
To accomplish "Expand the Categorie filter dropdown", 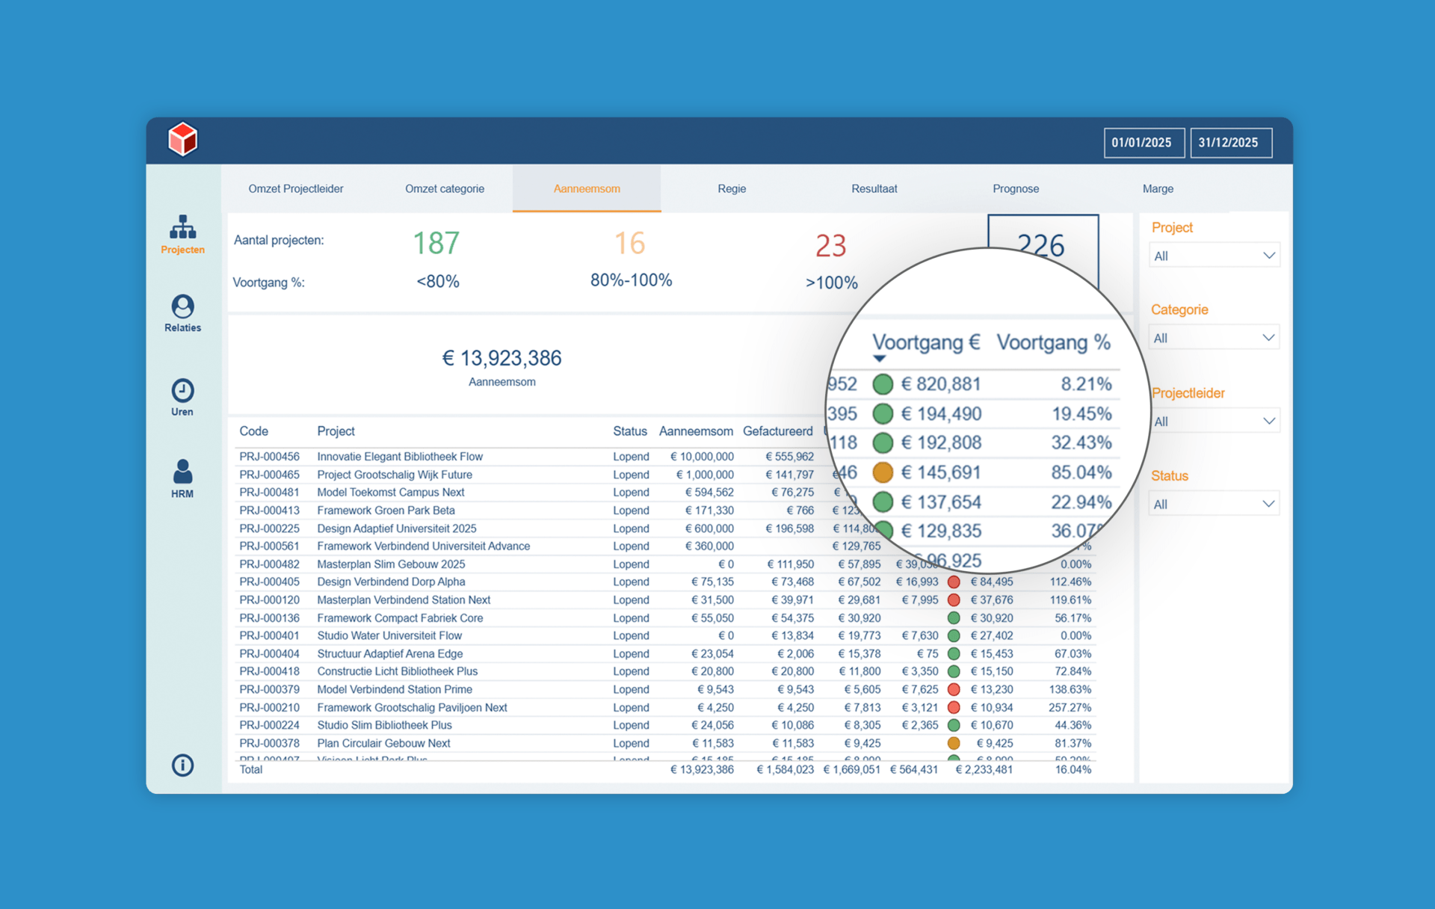I will (x=1214, y=338).
